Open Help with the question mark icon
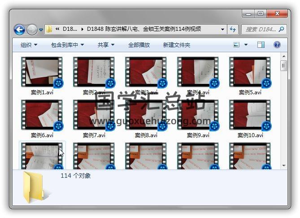 (x=277, y=45)
